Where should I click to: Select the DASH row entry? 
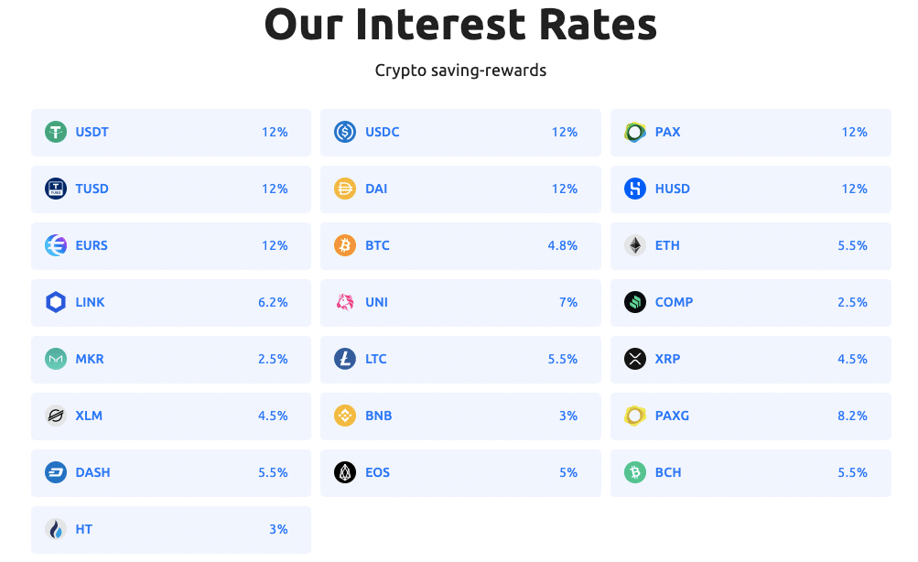(171, 472)
